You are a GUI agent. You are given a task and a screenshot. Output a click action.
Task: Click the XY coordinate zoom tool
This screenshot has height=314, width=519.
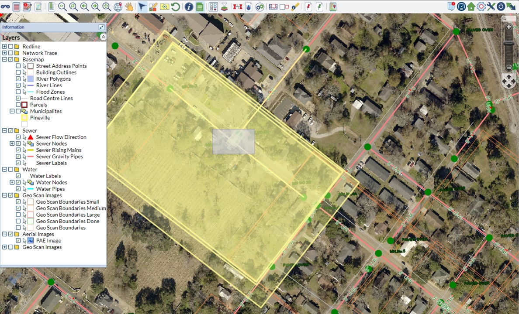tap(62, 7)
